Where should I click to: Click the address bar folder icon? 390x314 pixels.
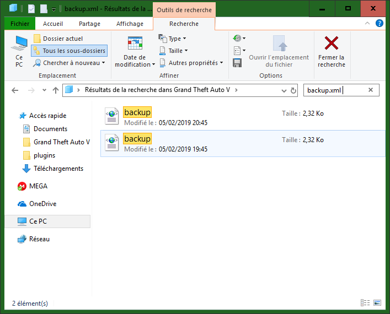pyautogui.click(x=69, y=90)
